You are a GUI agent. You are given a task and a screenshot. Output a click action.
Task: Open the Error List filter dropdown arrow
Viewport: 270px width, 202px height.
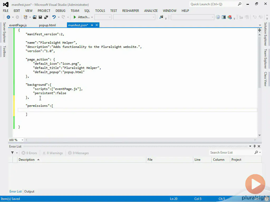coord(17,153)
